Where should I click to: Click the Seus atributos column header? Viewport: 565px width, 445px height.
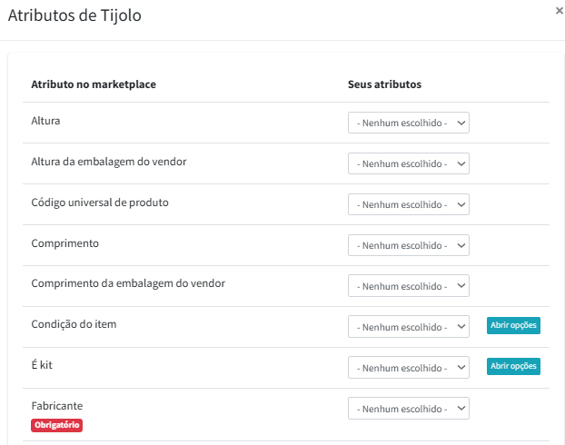coord(384,84)
